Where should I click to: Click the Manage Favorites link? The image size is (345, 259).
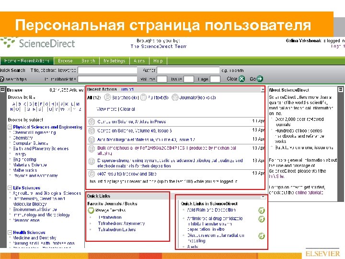pyautogui.click(x=111, y=211)
